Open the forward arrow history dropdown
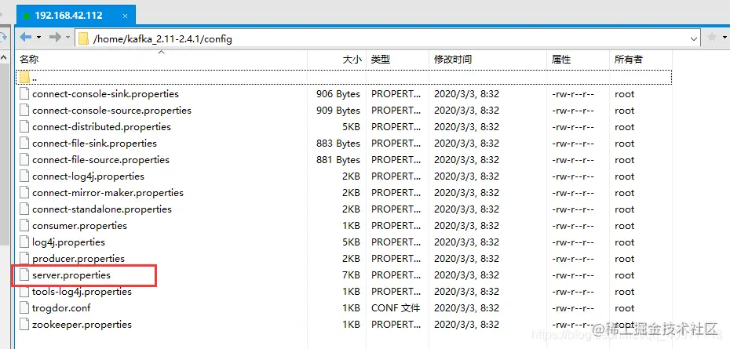The width and height of the screenshot is (730, 349). [x=68, y=37]
